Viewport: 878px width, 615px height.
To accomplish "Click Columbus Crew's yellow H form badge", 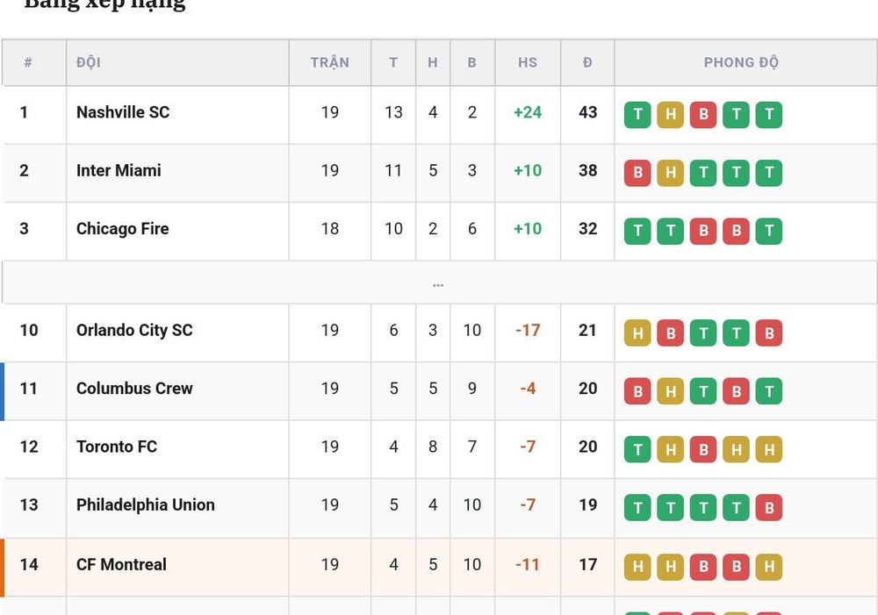I will pyautogui.click(x=670, y=391).
